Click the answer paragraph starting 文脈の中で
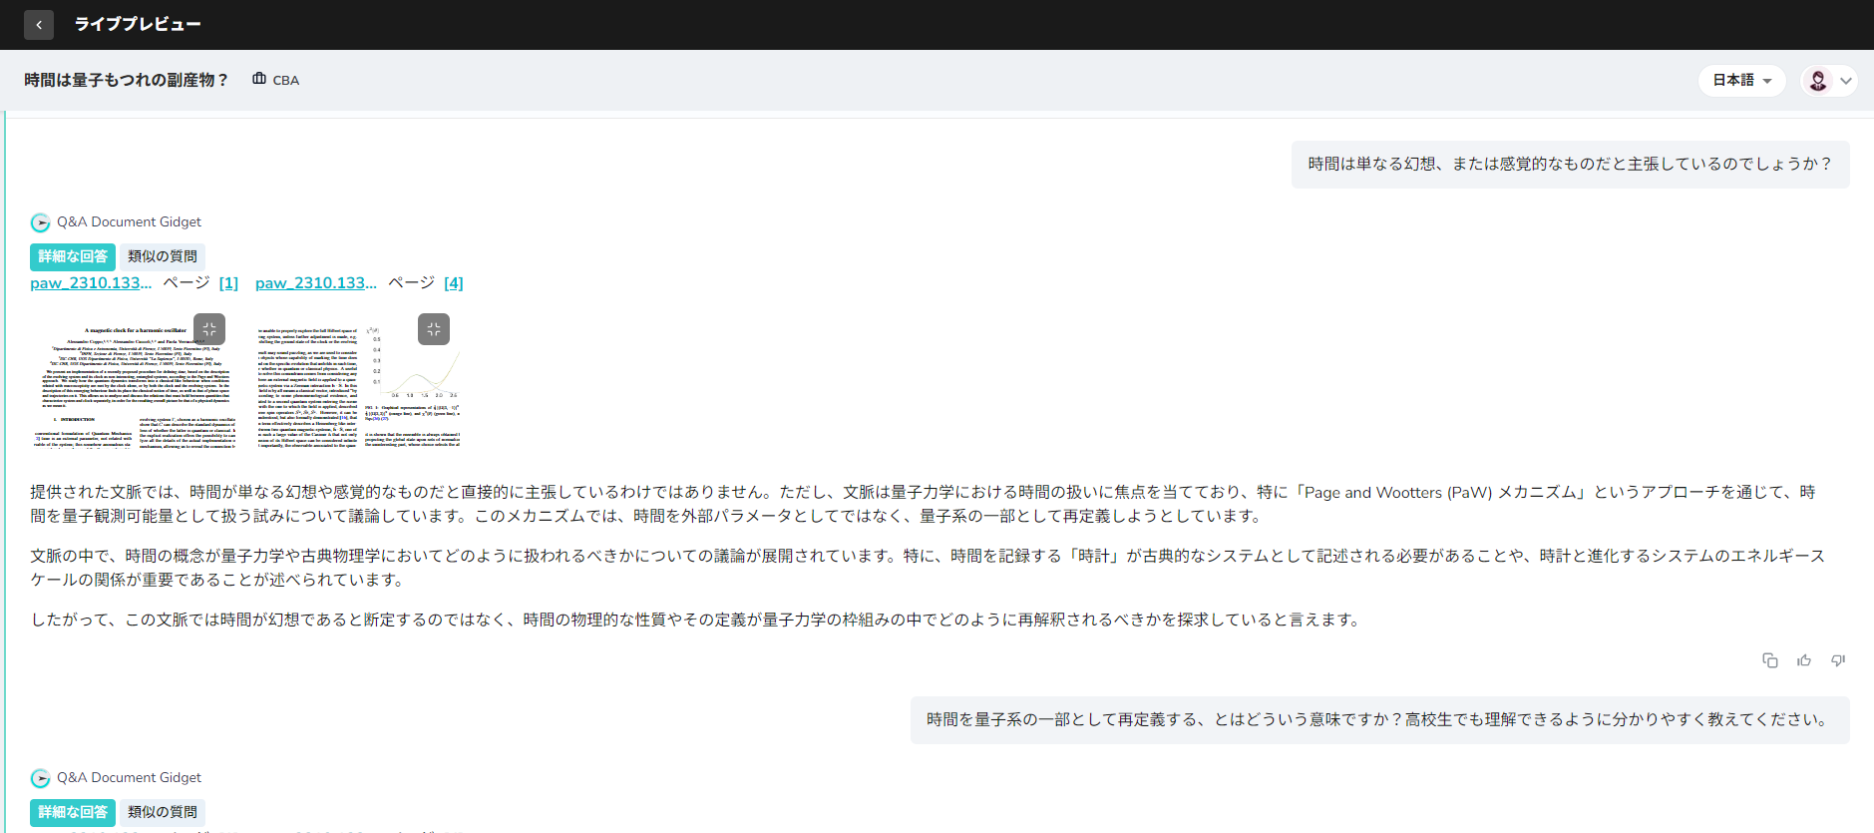This screenshot has width=1874, height=833. (x=929, y=568)
